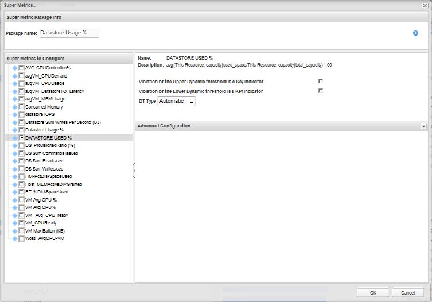Click diamond icon beside HM-PctDiskSpaceUsed
This screenshot has width=432, height=302.
pyautogui.click(x=15, y=176)
